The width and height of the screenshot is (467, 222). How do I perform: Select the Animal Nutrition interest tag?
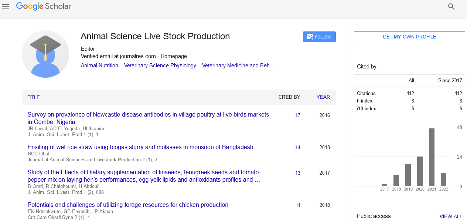point(99,65)
